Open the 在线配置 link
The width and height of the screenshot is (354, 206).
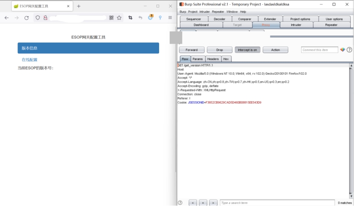[x=29, y=59]
